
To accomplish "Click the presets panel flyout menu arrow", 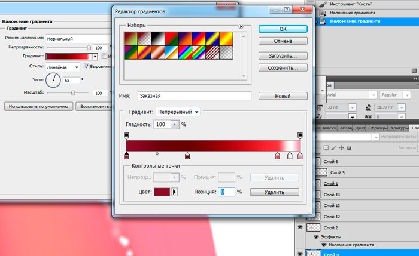I will pyautogui.click(x=241, y=26).
